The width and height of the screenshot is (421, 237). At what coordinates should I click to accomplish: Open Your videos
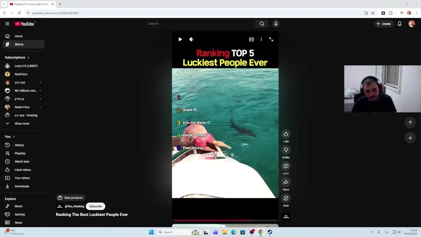(x=23, y=178)
